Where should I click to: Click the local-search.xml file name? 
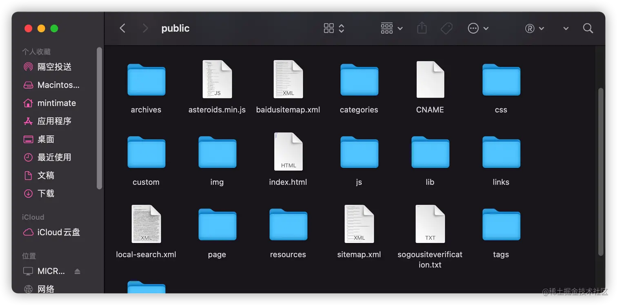146,254
